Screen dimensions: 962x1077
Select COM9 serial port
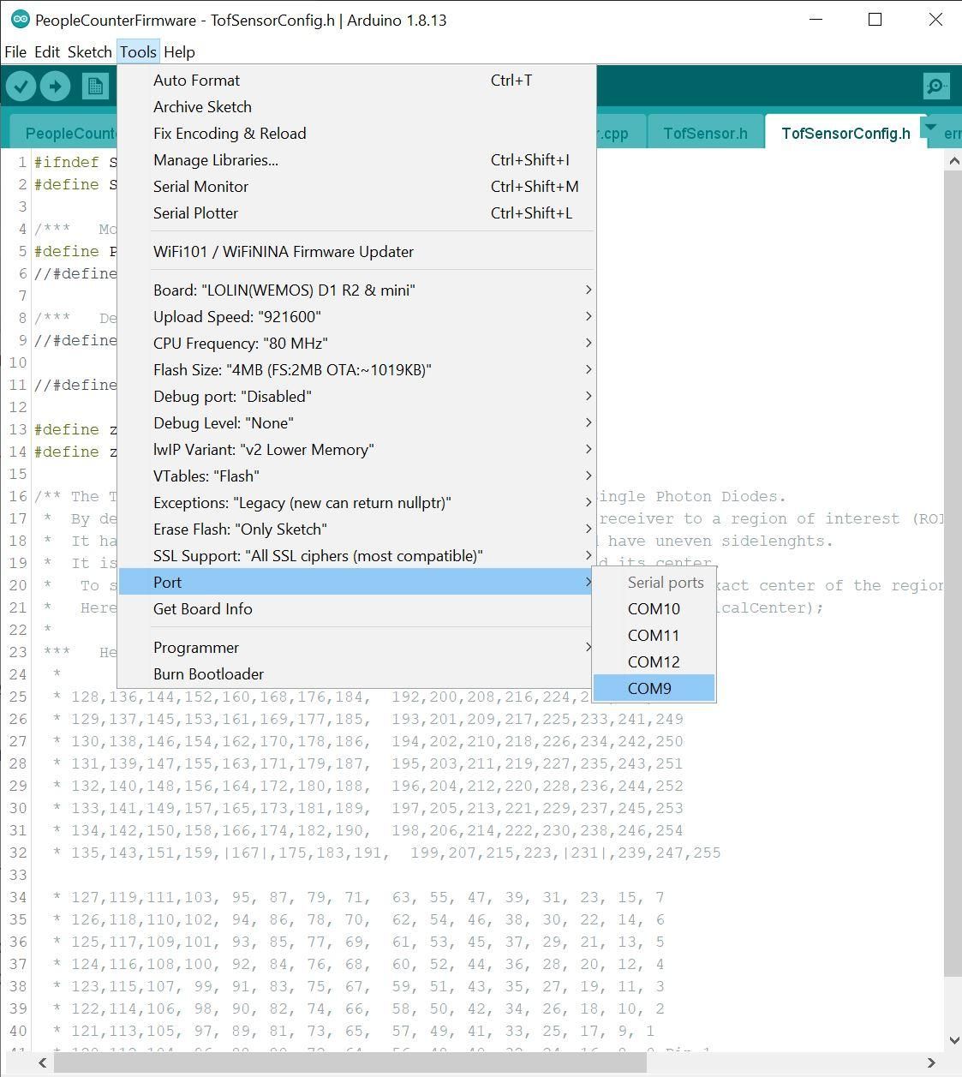[654, 688]
